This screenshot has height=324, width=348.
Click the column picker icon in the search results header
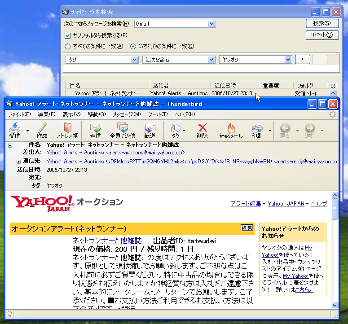[x=333, y=86]
